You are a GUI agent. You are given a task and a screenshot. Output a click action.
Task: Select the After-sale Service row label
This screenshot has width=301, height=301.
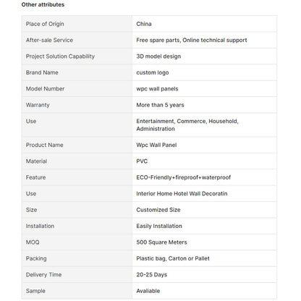[49, 40]
